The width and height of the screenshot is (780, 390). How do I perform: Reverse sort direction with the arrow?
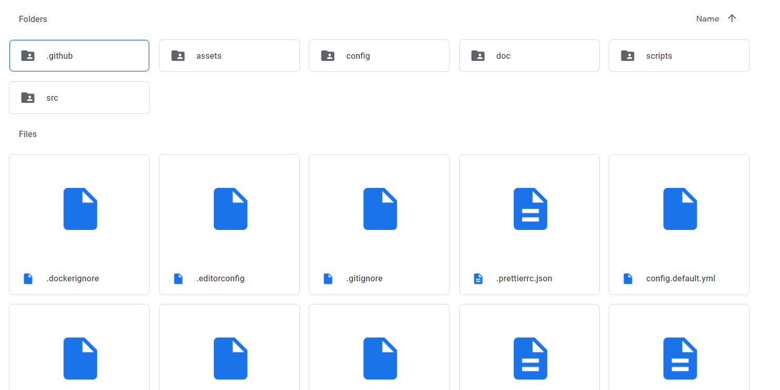tap(732, 18)
